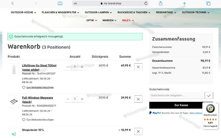Click the '– 10,99 €' discount amount

coord(125,130)
